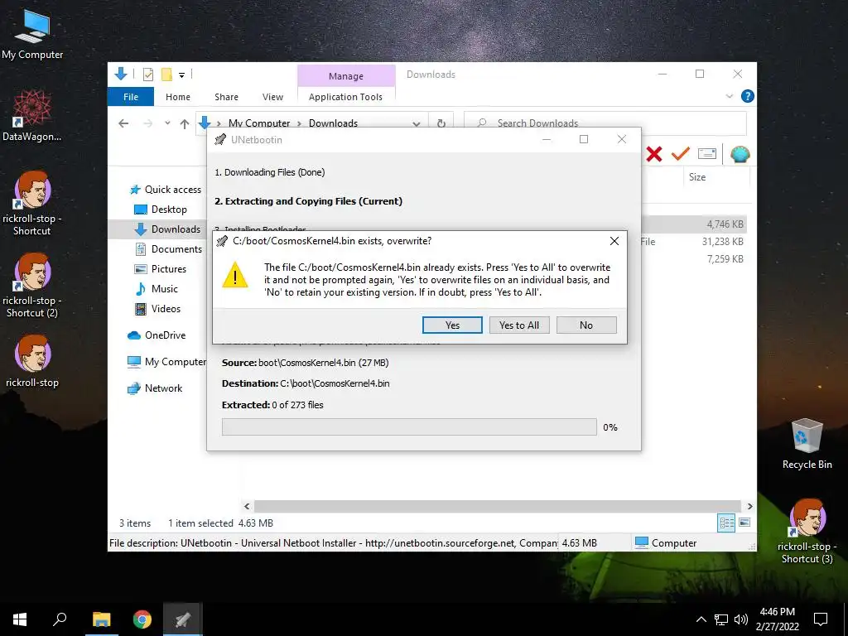Switch to Details view layout icon
The height and width of the screenshot is (636, 848).
pyautogui.click(x=726, y=523)
